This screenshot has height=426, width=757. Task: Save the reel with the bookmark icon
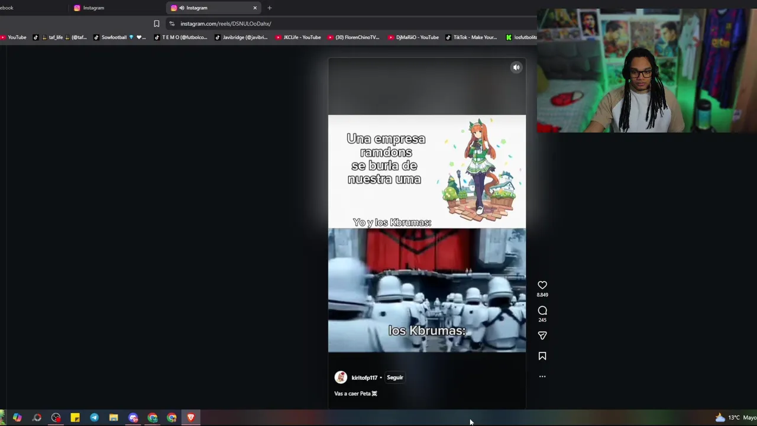542,356
